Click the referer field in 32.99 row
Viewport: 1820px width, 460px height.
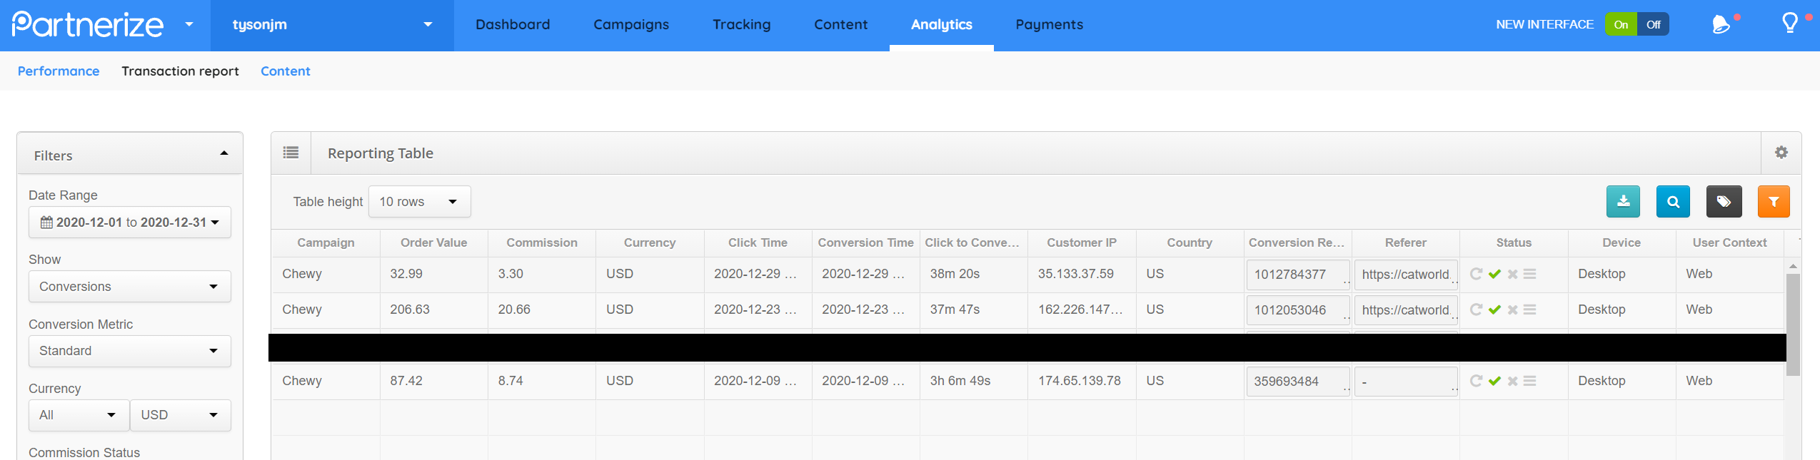(1406, 275)
